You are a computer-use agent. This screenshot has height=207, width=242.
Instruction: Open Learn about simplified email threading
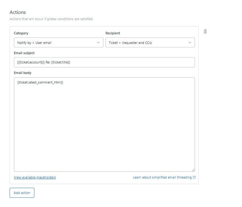pos(162,177)
